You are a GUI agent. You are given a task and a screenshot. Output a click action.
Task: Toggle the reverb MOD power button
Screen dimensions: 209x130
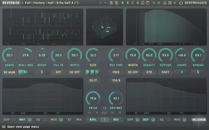(x=185, y=120)
